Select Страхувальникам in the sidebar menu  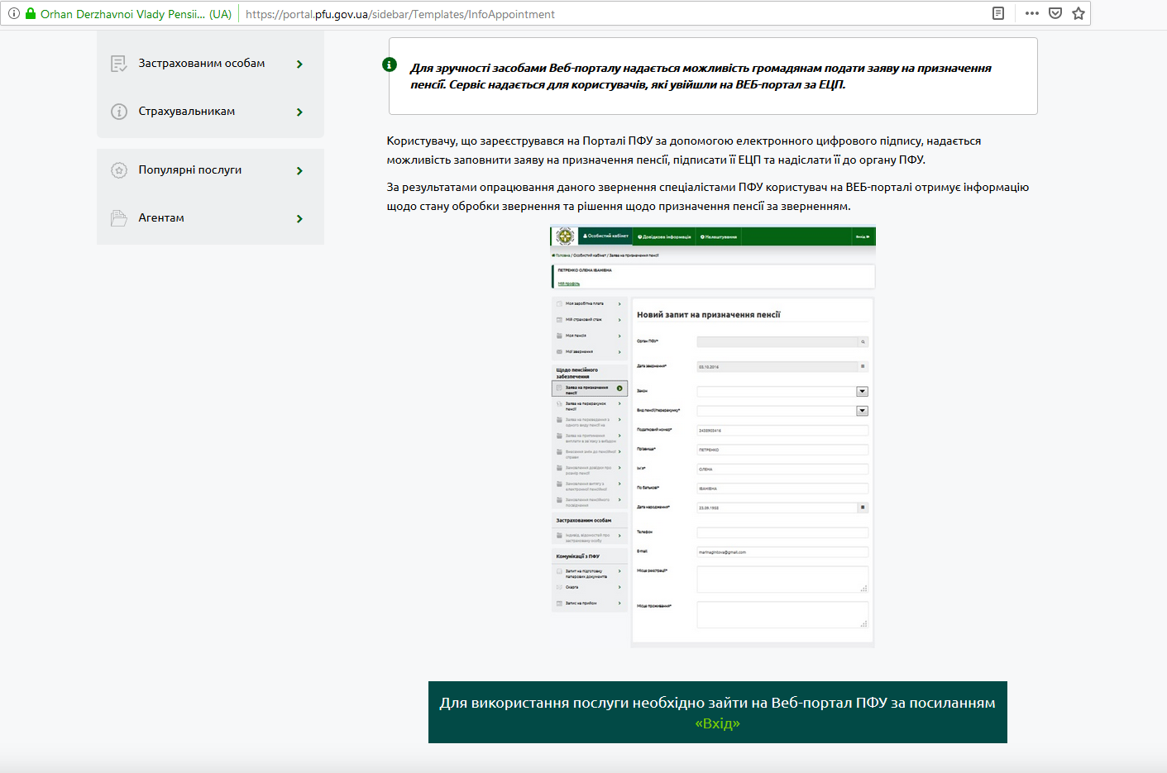point(187,111)
